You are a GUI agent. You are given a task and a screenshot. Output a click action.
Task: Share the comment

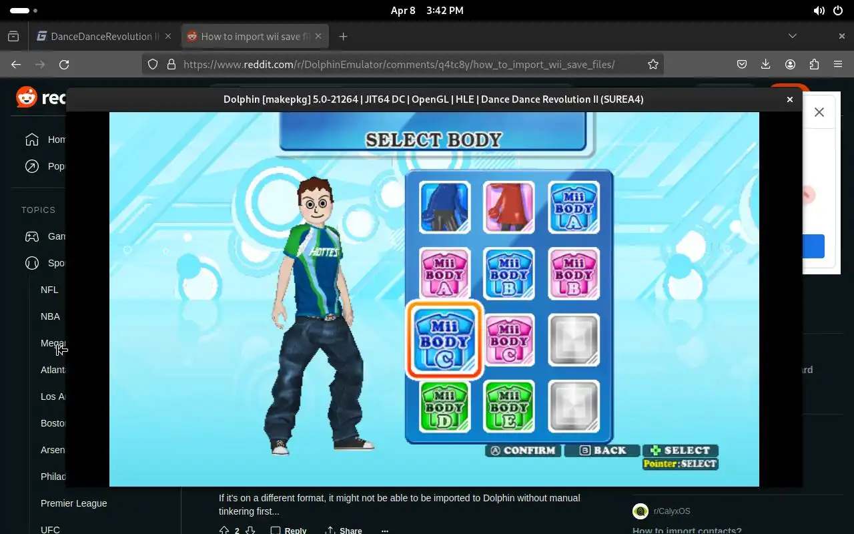[343, 531]
